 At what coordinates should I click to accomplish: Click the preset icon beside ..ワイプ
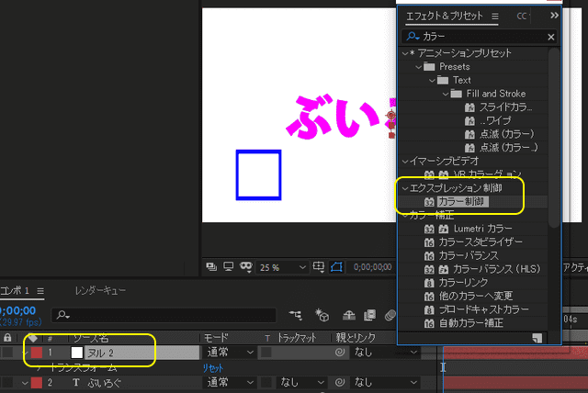click(469, 121)
